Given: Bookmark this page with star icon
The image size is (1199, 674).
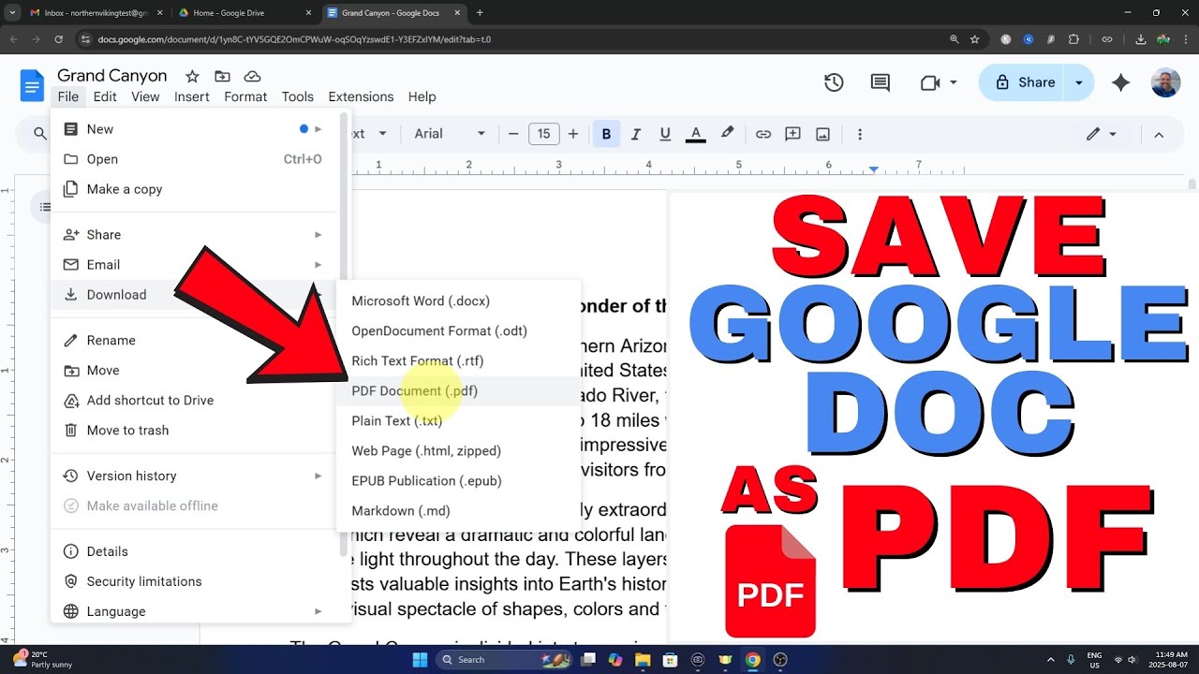Looking at the screenshot, I should click(x=974, y=39).
